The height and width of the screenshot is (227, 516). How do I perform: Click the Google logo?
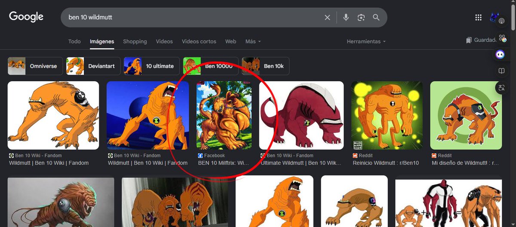(26, 17)
